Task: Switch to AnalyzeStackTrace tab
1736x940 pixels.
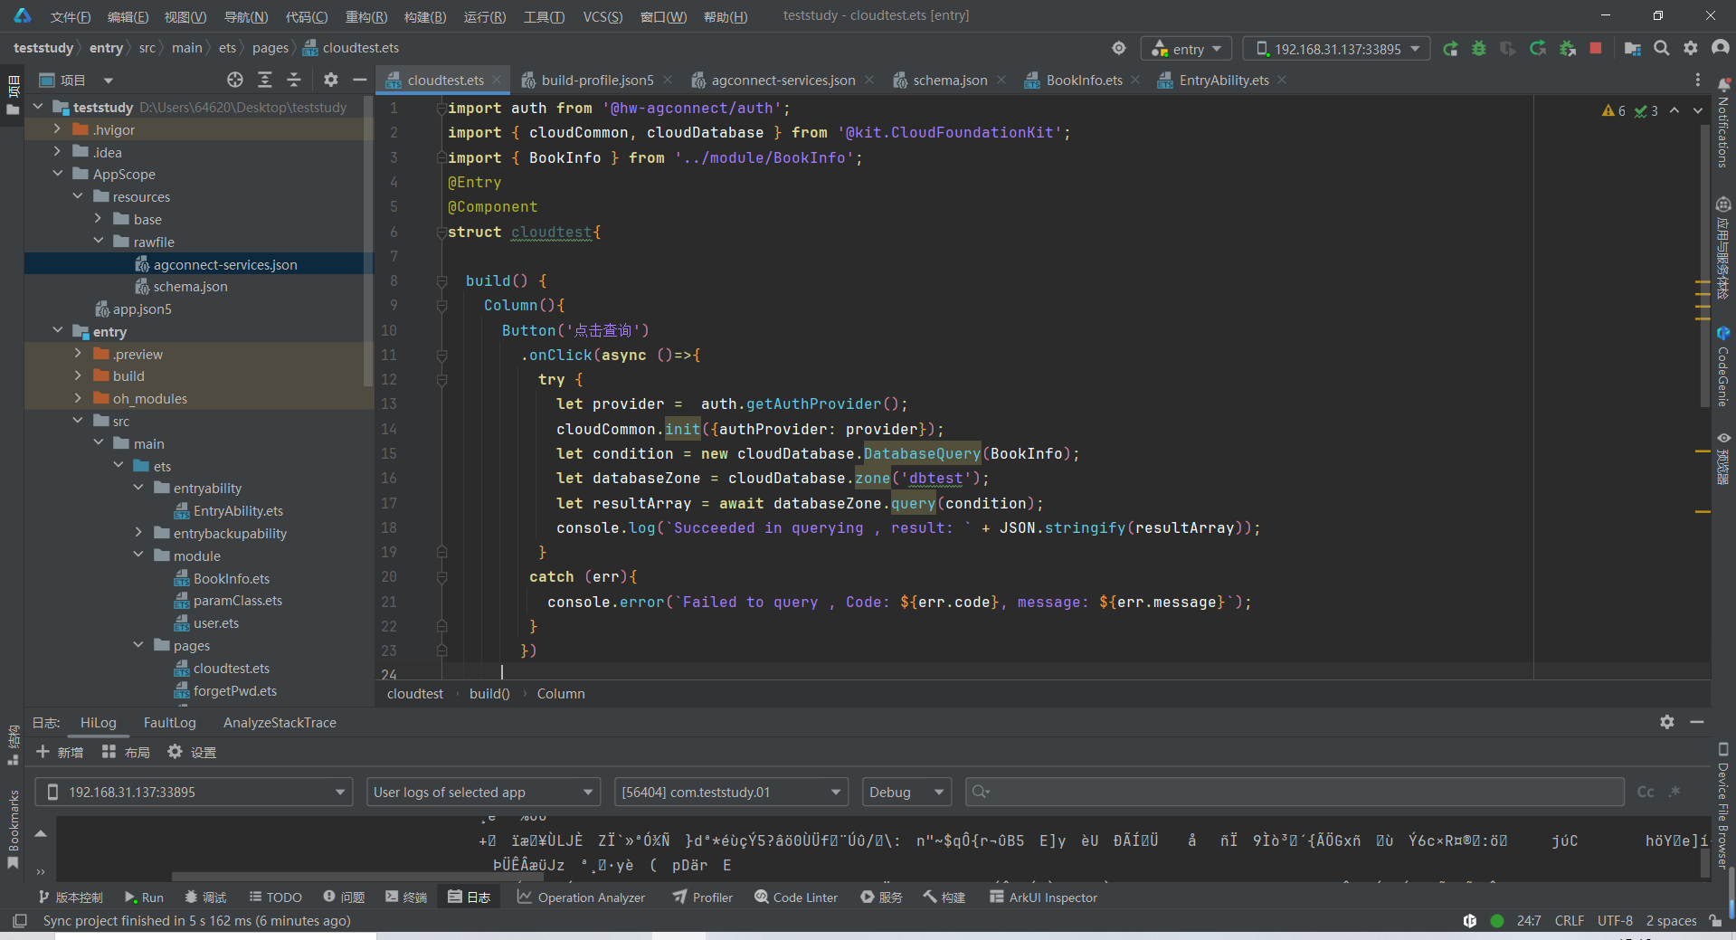Action: coord(280,722)
